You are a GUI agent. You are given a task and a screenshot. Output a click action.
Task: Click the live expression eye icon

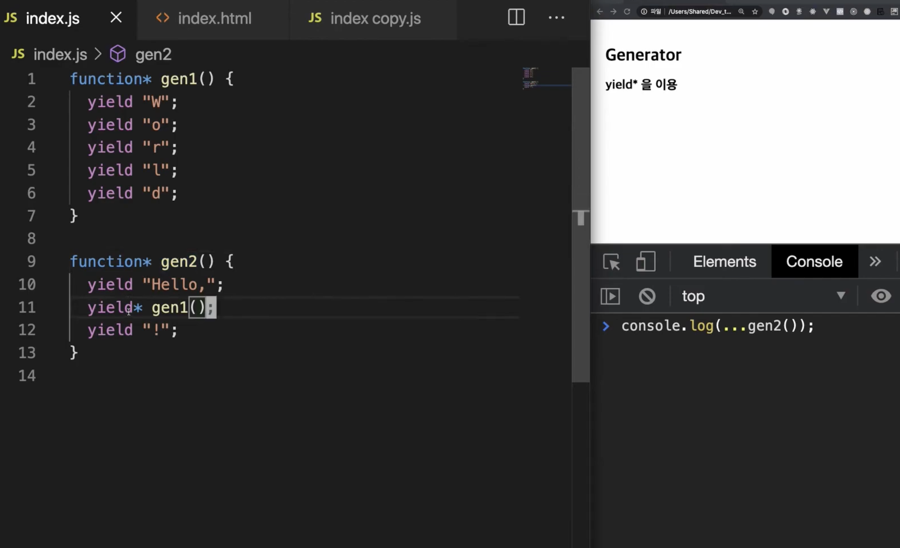[881, 296]
